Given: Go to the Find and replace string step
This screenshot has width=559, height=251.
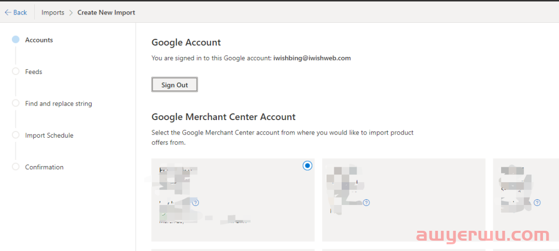Looking at the screenshot, I should tap(58, 104).
